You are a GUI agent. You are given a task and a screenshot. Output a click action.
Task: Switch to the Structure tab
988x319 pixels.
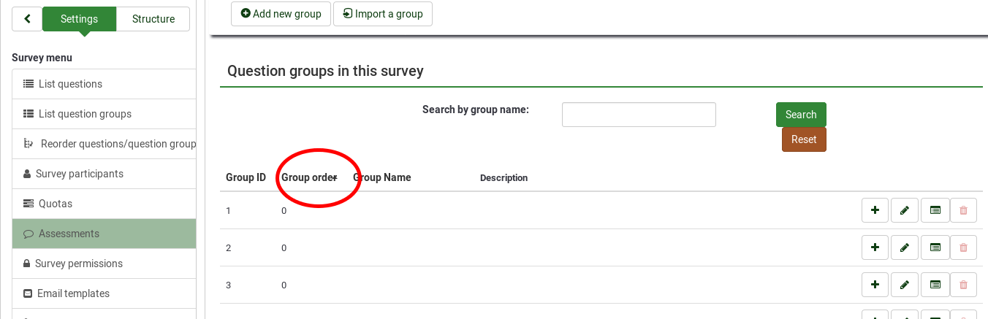coord(153,19)
